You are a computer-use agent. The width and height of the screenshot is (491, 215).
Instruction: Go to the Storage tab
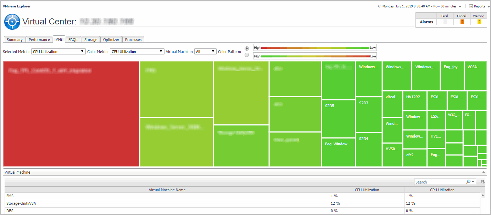(x=91, y=40)
